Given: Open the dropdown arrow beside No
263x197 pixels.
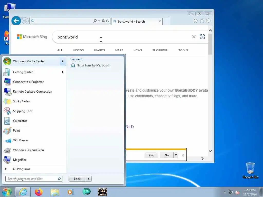Looking at the screenshot, I should (176, 155).
